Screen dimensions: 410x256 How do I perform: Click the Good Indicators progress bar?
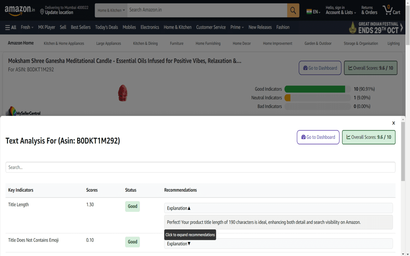click(317, 89)
